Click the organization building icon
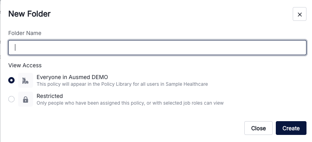 coord(26,80)
